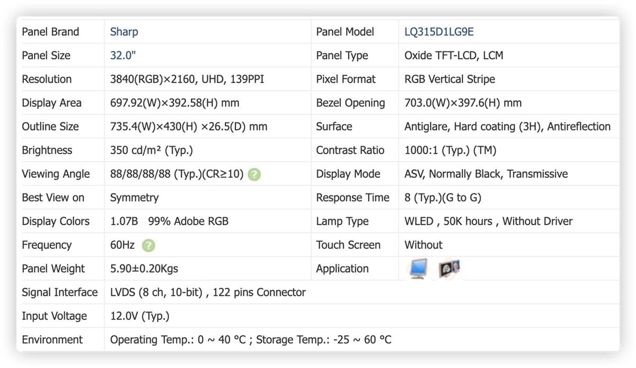Viewport: 636px width, 368px height.
Task: Select the resolution value 3840(RGB)×2160, UHD, 139PPI
Action: tap(187, 79)
